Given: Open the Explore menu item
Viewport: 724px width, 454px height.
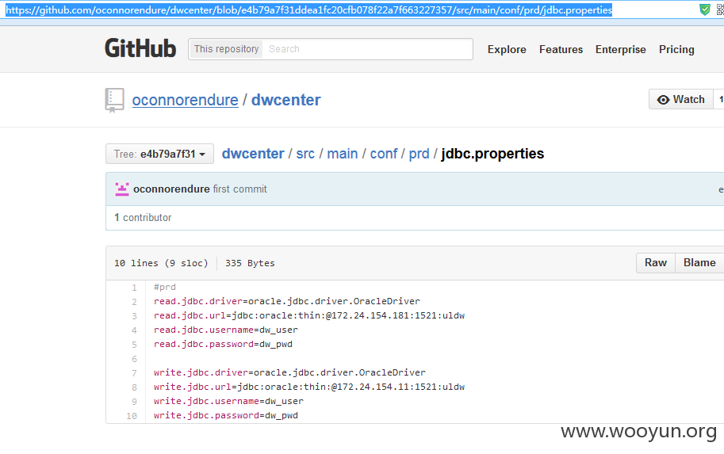Looking at the screenshot, I should (x=507, y=49).
